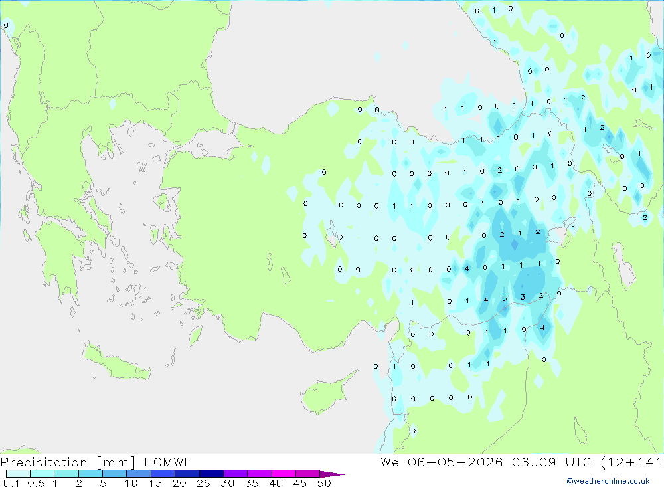
Task: Click the Precipitation [mm] title text
Action: click(68, 462)
